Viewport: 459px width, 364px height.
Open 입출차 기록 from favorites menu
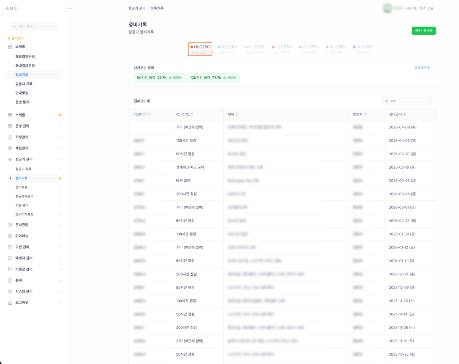coord(24,84)
